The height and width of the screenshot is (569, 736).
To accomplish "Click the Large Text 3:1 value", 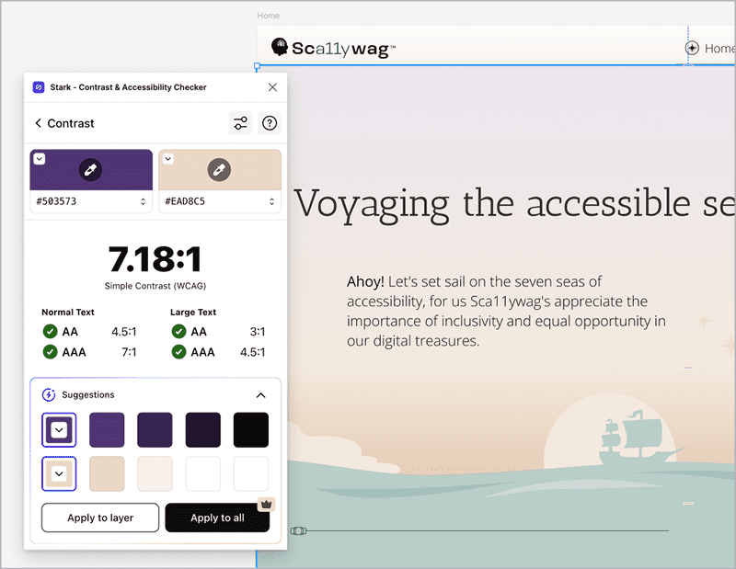I will pyautogui.click(x=258, y=332).
